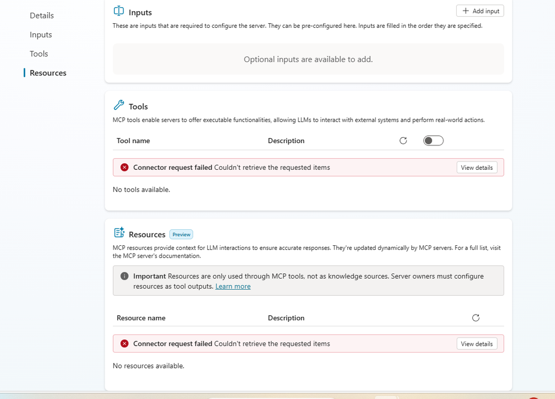Click the Resources error icon
This screenshot has width=555, height=399.
(x=124, y=344)
